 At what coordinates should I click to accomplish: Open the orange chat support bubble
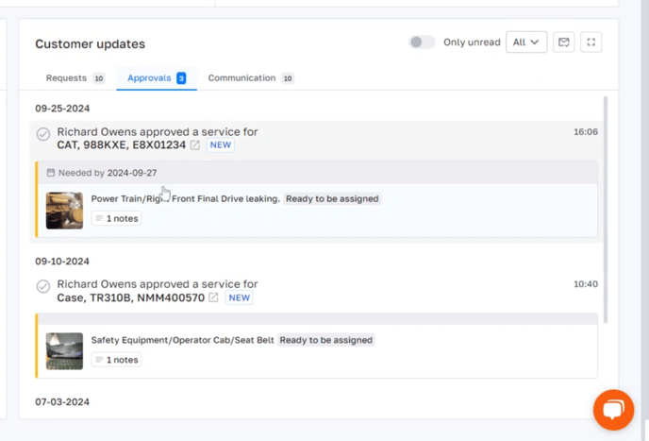point(613,410)
